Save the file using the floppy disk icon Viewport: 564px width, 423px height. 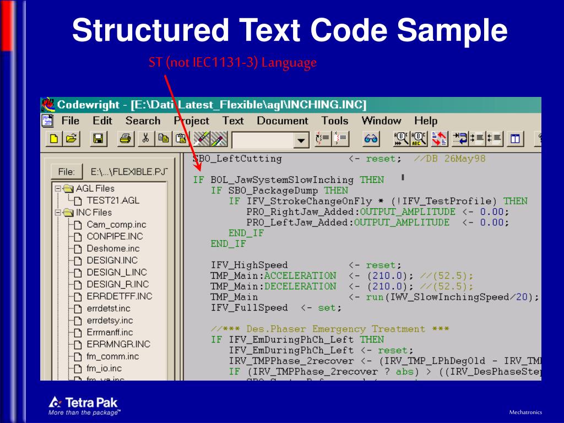(x=97, y=139)
